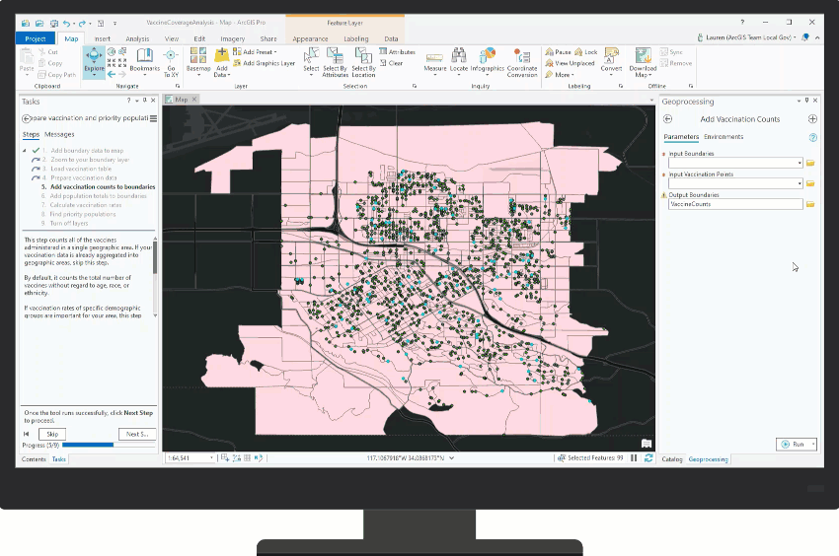Toggle Pause labeling

pyautogui.click(x=558, y=52)
